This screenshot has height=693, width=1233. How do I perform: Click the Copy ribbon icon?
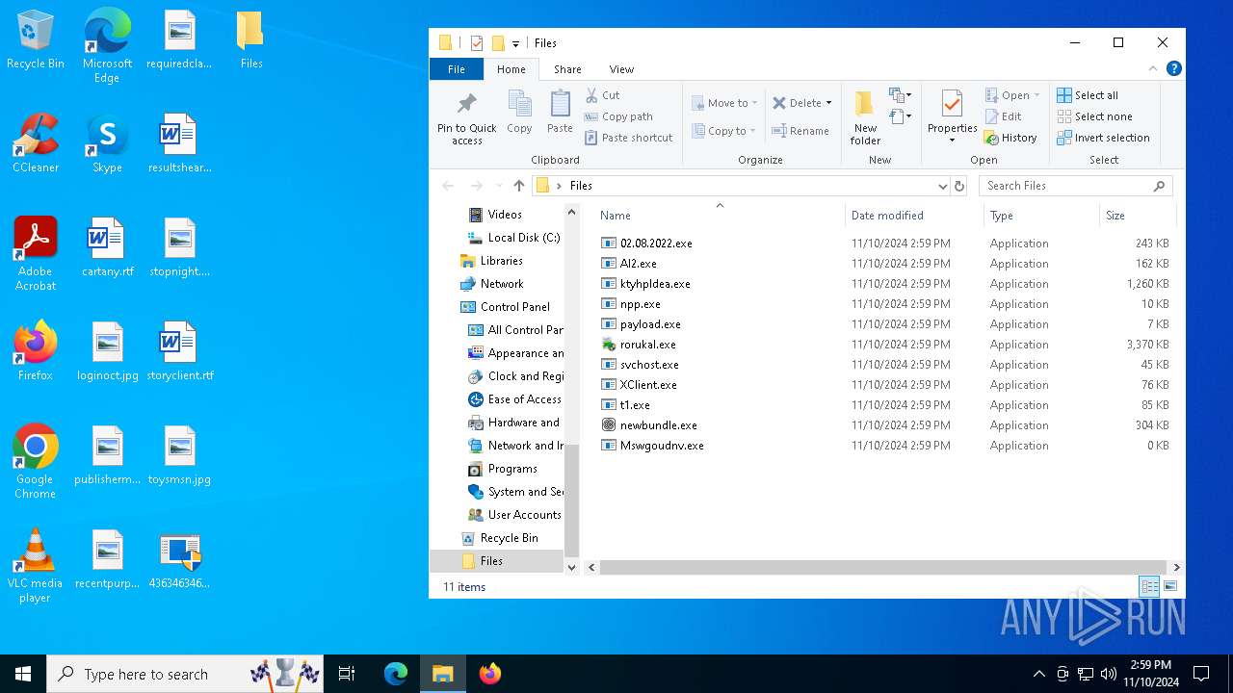[519, 112]
